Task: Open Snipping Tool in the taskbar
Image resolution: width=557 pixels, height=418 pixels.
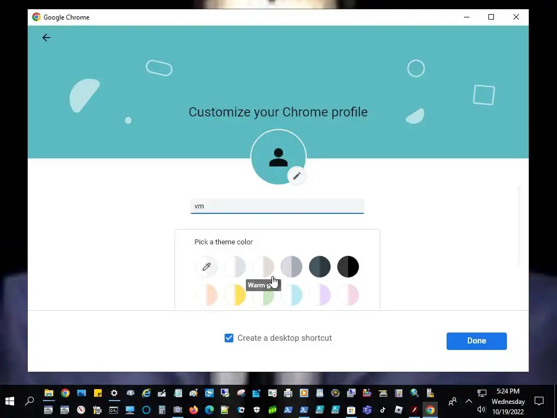Action: [x=241, y=393]
